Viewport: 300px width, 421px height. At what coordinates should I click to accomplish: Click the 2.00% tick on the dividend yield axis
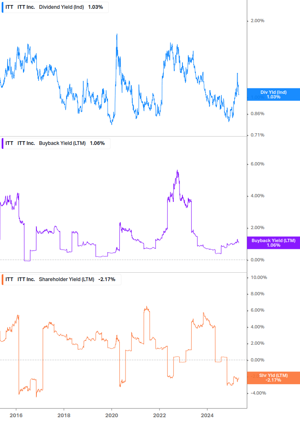click(257, 21)
